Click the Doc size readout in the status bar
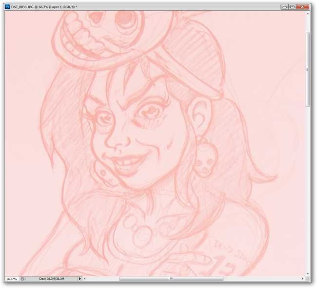317x288 pixels. (52, 279)
